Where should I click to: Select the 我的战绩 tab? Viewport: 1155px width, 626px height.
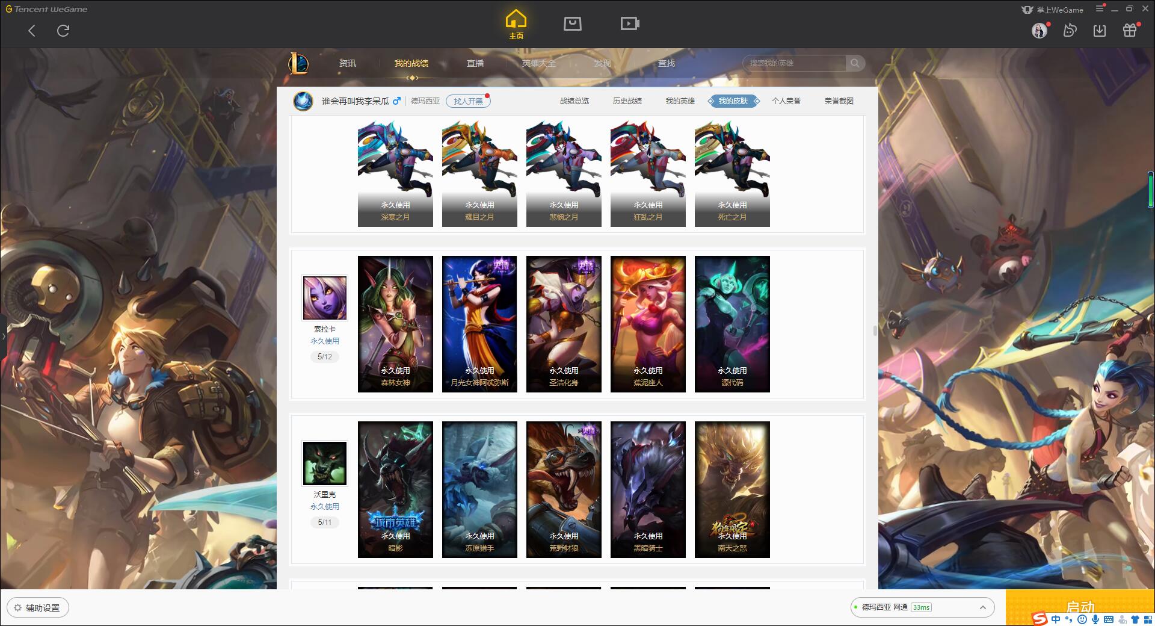pyautogui.click(x=411, y=63)
